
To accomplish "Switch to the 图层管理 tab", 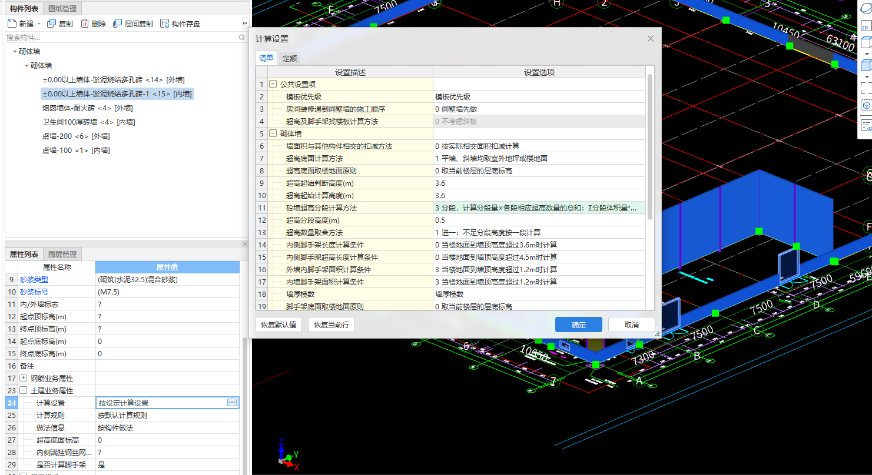I will [x=62, y=255].
